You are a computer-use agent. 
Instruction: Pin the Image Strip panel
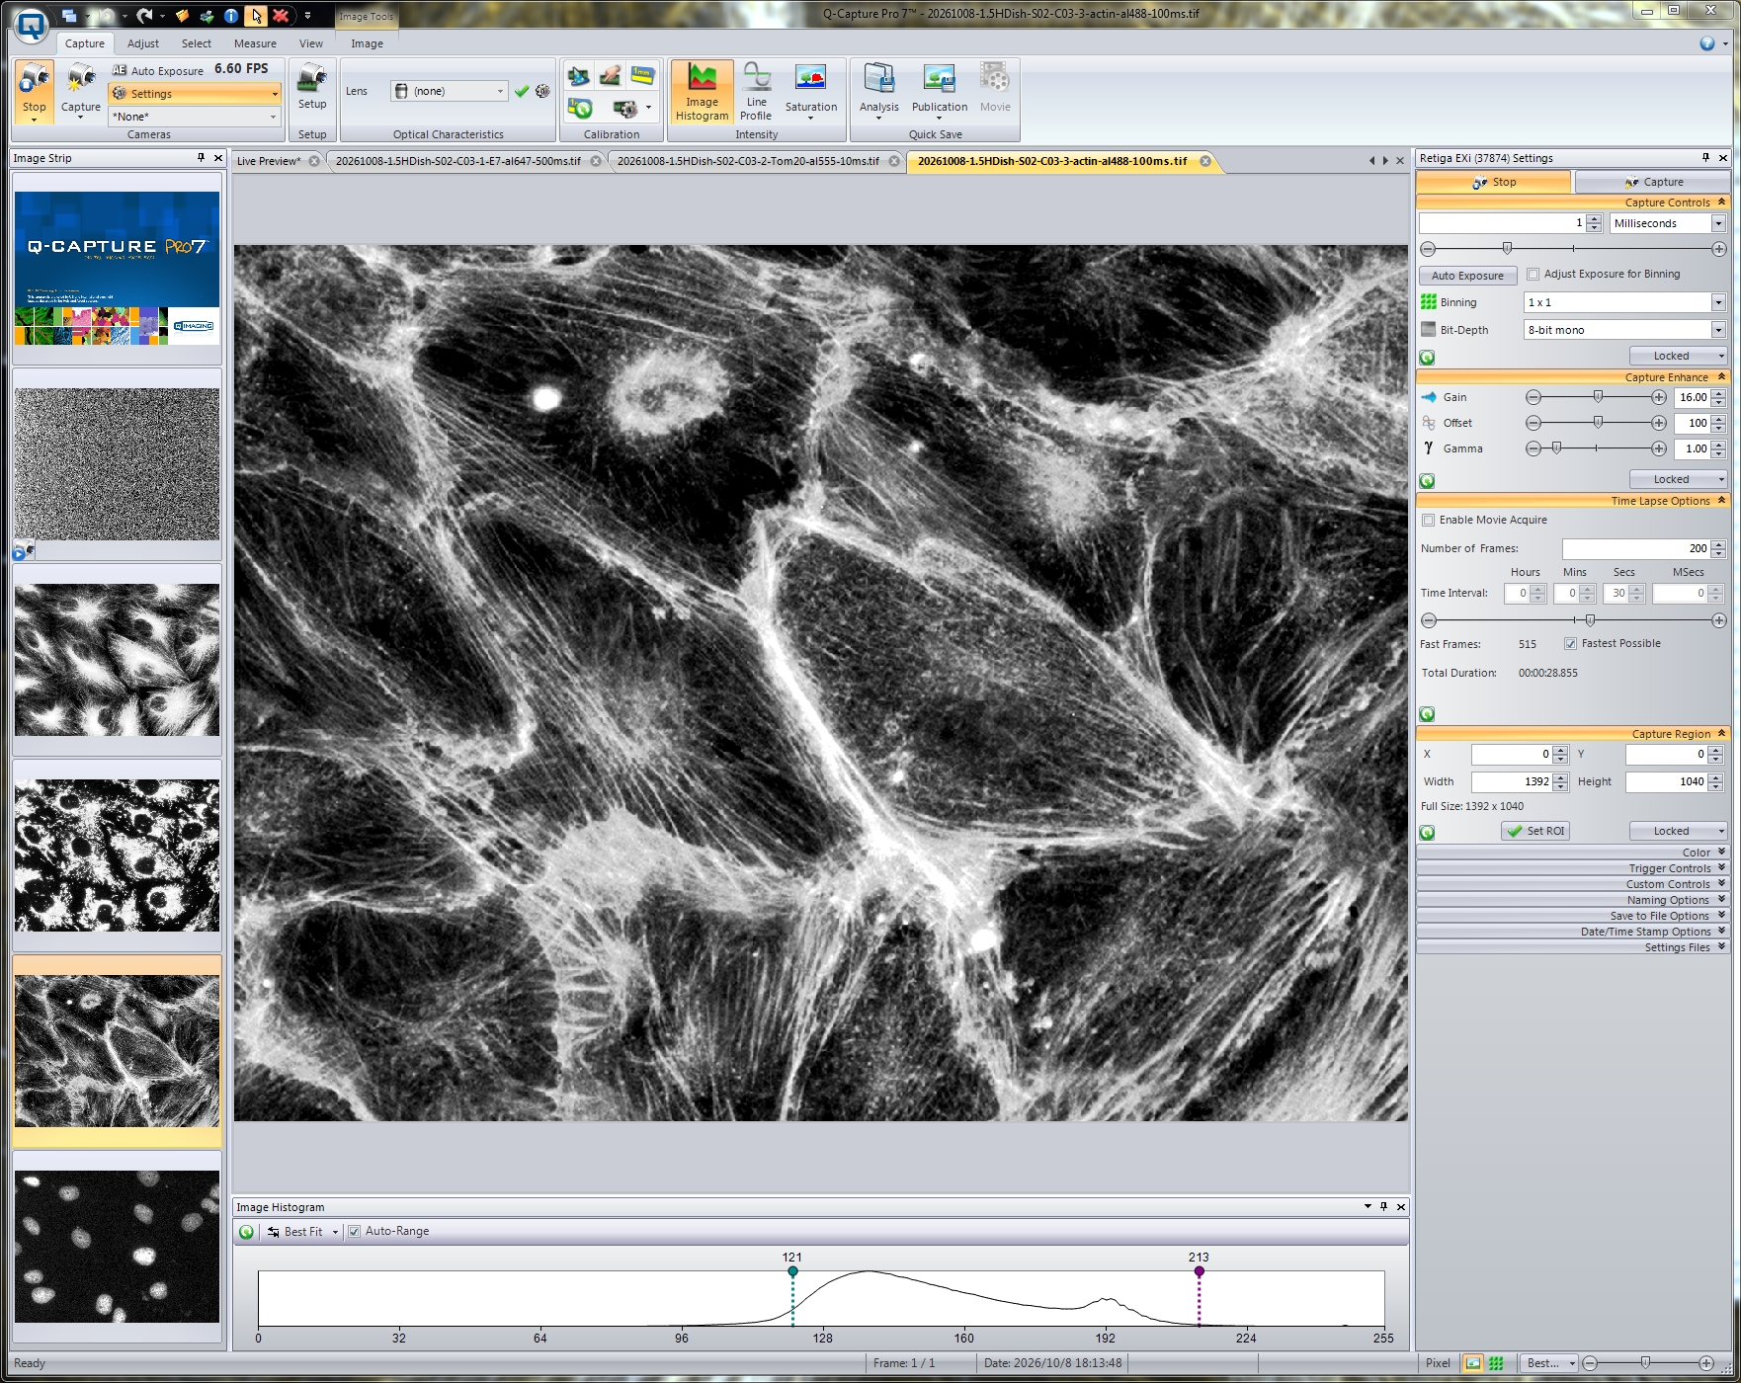pyautogui.click(x=201, y=158)
